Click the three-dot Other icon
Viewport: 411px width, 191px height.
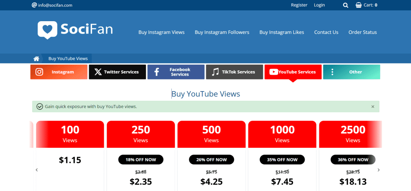click(x=332, y=72)
